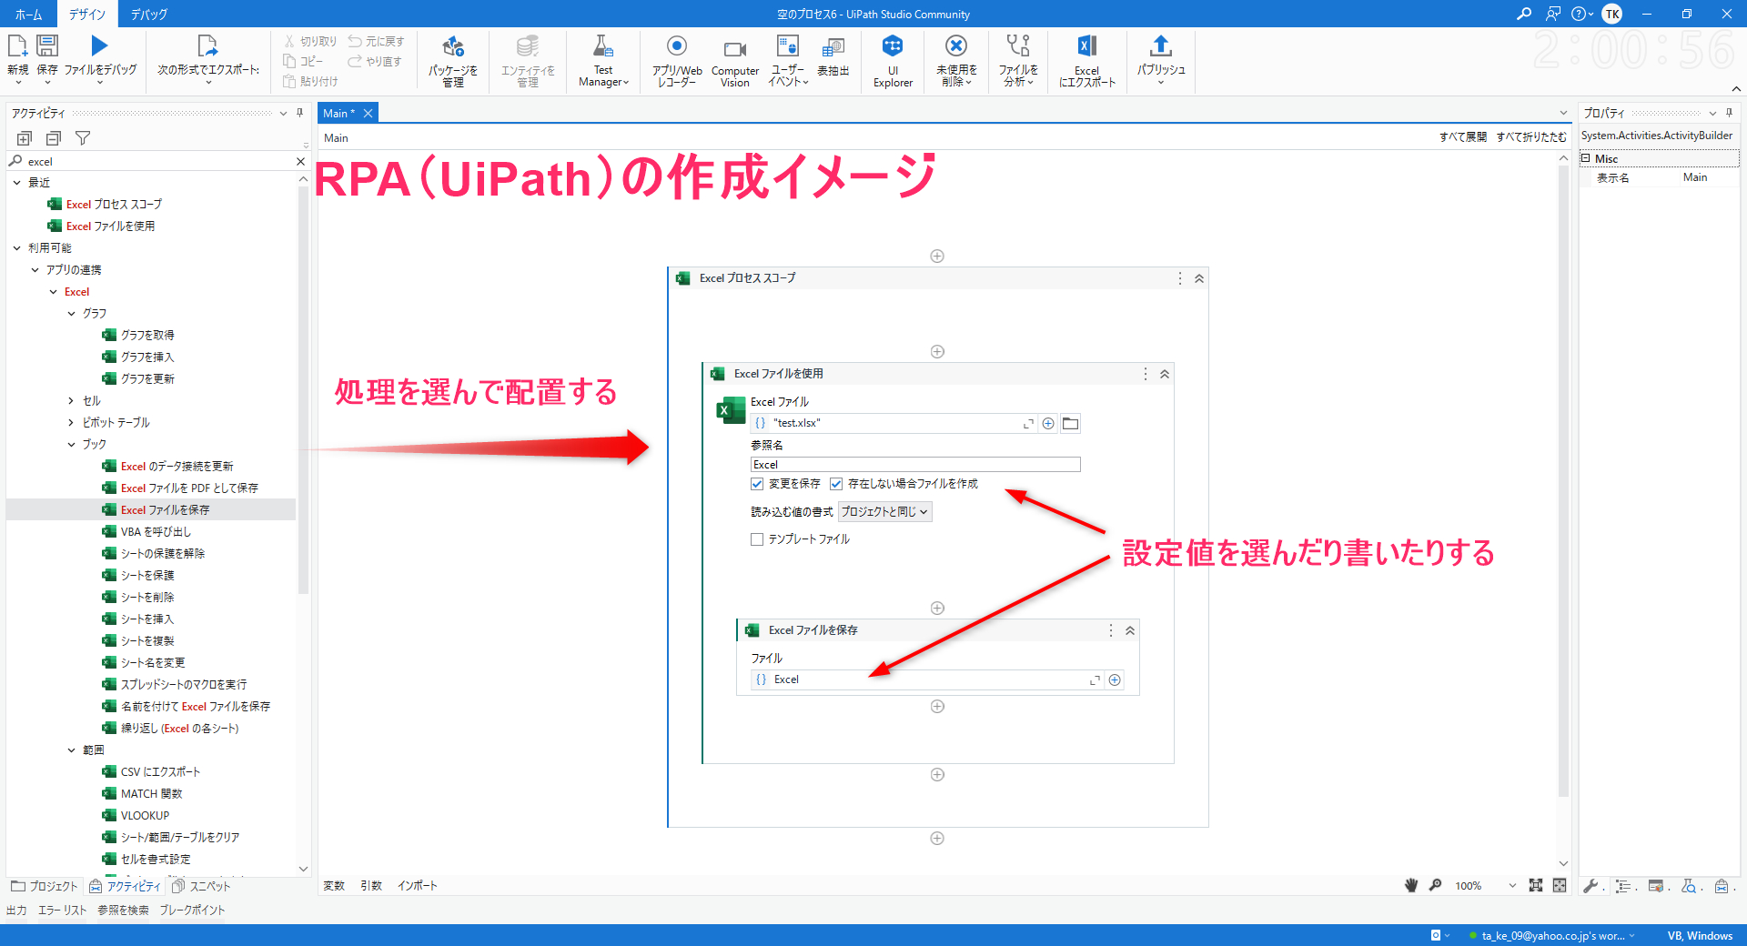1747x946 pixels.
Task: Collapse all activities tree icon
Action: coord(54,138)
